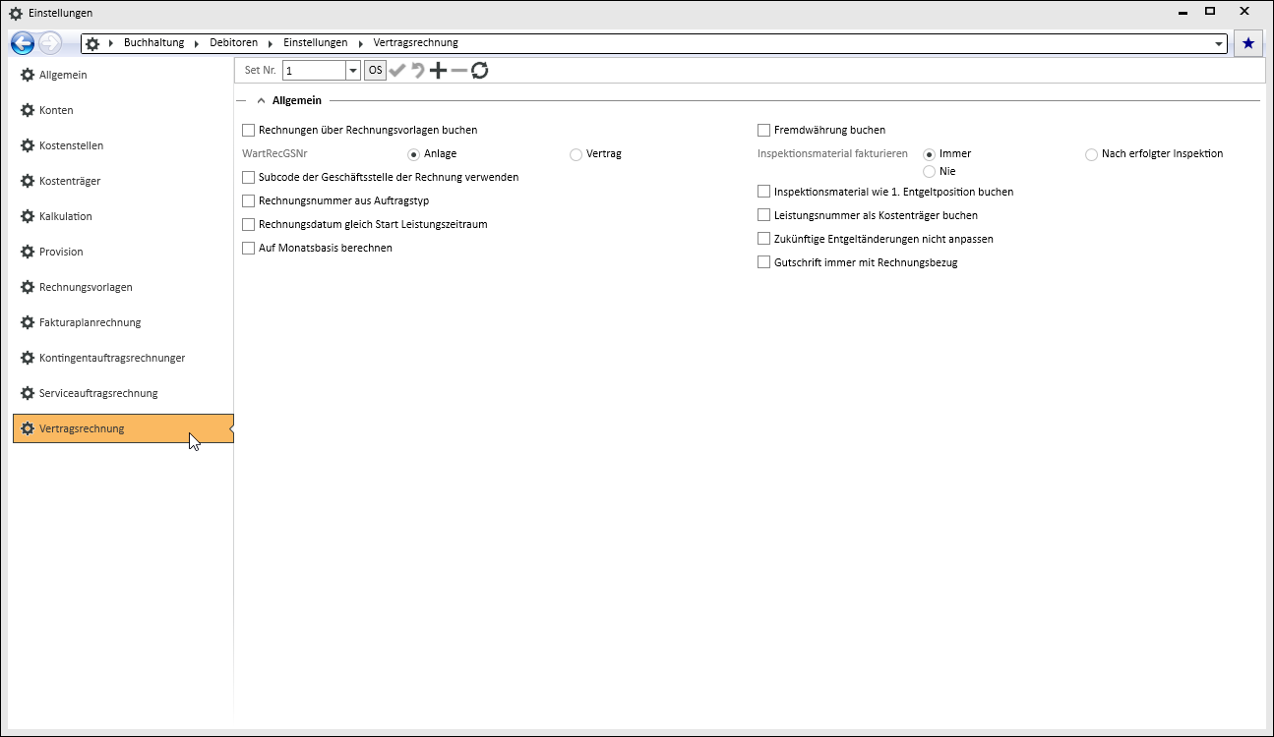Navigate to Einstellungen breadcrumb
Image resolution: width=1274 pixels, height=737 pixels.
point(315,43)
